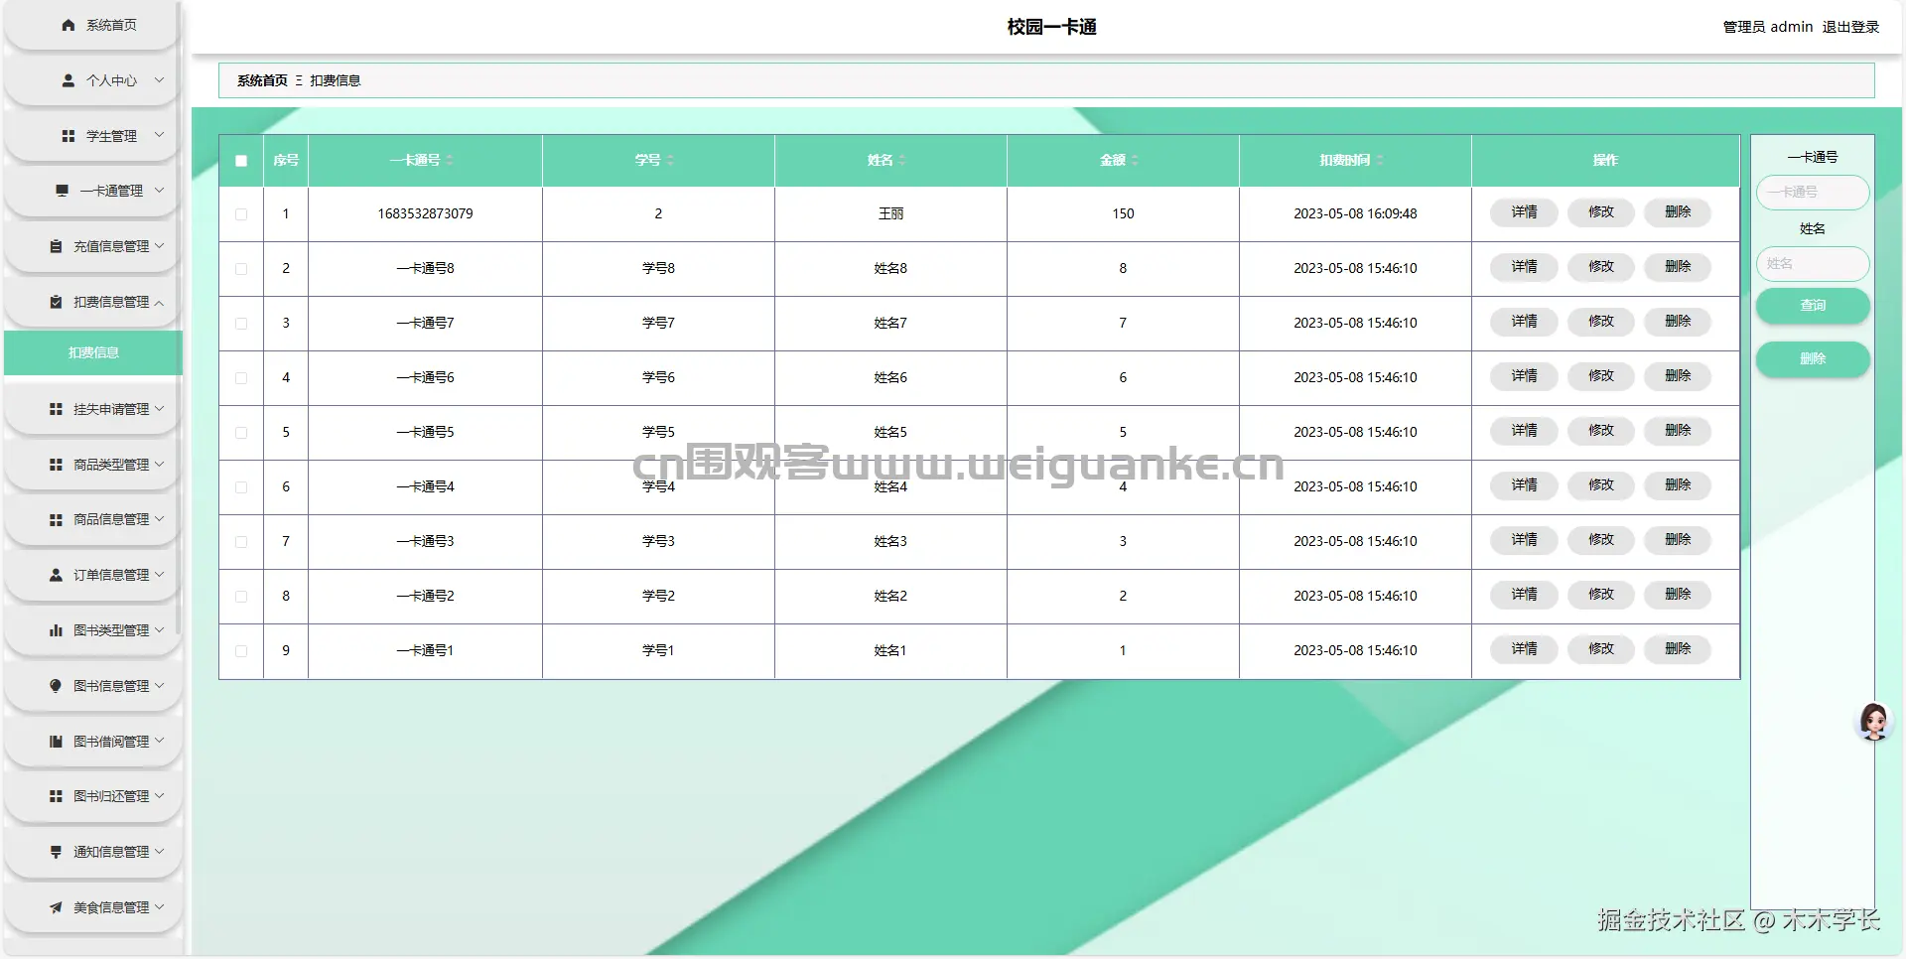Open the 图书借阅管理 book icon
The width and height of the screenshot is (1906, 959).
coord(57,742)
